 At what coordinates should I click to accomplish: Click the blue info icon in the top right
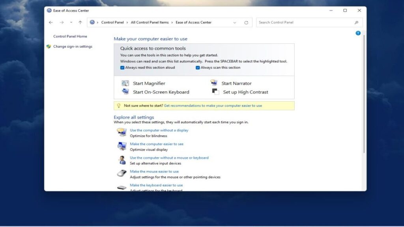358,33
